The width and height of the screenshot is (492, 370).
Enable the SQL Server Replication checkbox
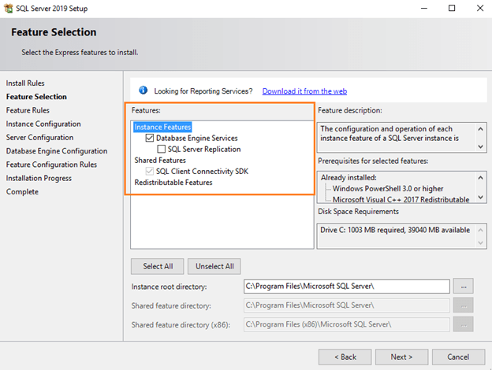(162, 149)
